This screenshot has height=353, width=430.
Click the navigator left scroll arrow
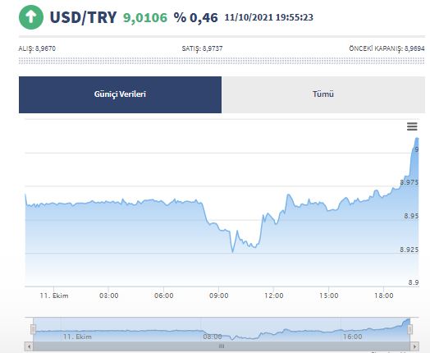coord(29,346)
